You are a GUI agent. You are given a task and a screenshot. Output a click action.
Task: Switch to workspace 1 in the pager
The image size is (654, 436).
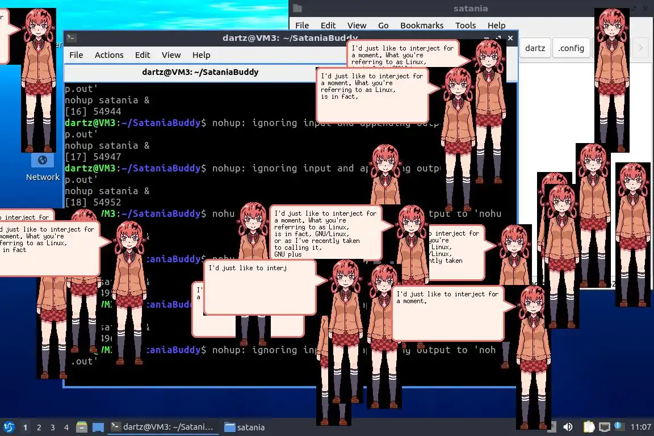tap(26, 427)
